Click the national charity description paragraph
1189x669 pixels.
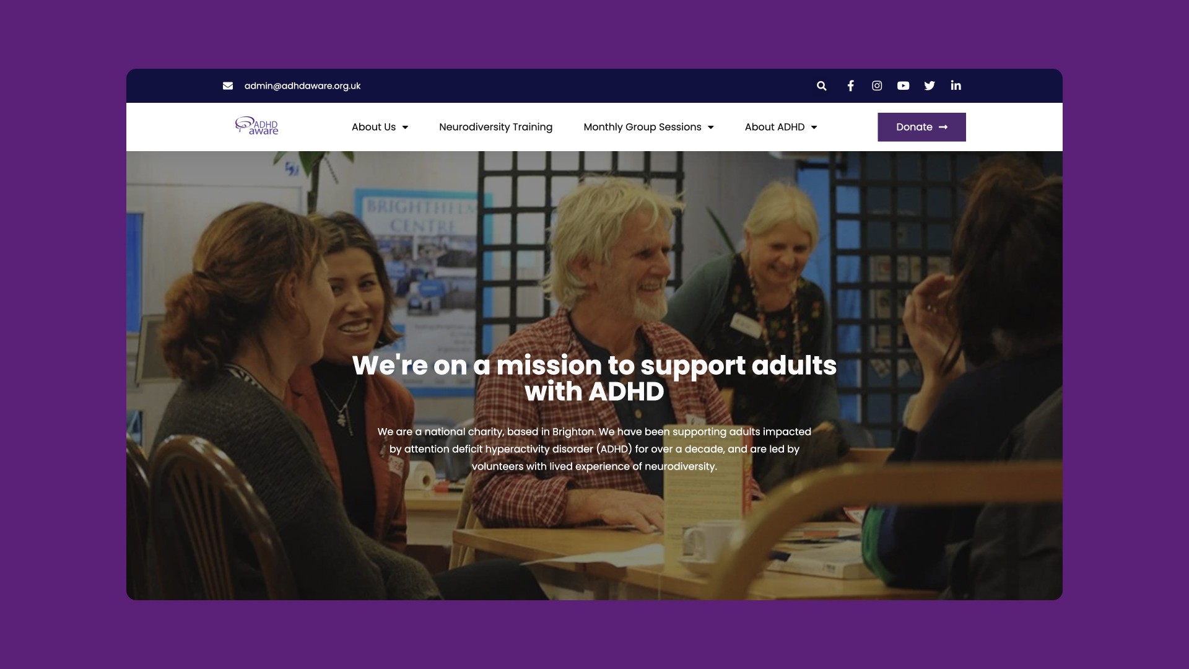[594, 449]
